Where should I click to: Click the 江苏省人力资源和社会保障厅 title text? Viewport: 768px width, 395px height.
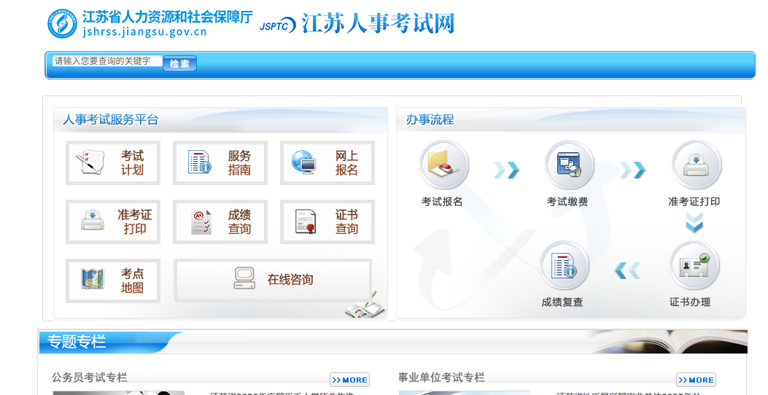coord(168,17)
